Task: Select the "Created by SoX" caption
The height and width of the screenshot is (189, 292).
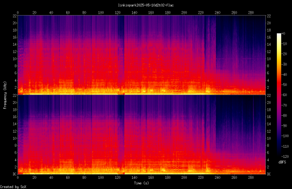Action: coord(13,187)
